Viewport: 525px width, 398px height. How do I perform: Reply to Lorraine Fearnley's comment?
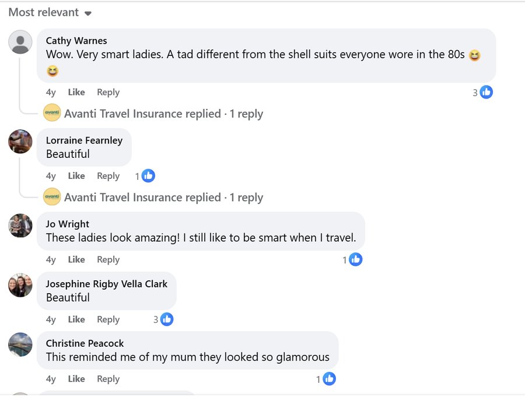(x=108, y=175)
